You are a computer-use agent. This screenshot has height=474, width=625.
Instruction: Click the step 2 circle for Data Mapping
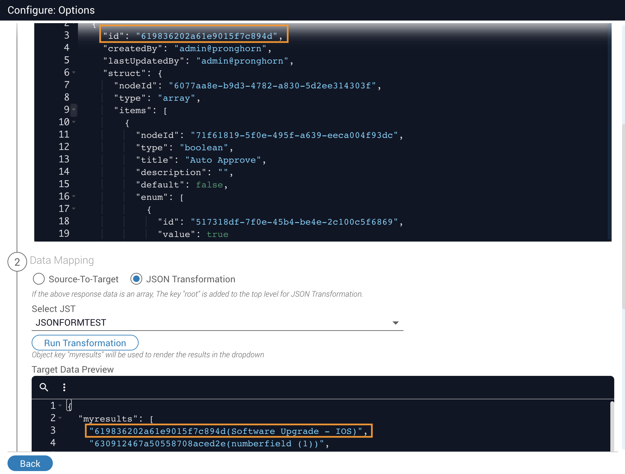pos(17,262)
